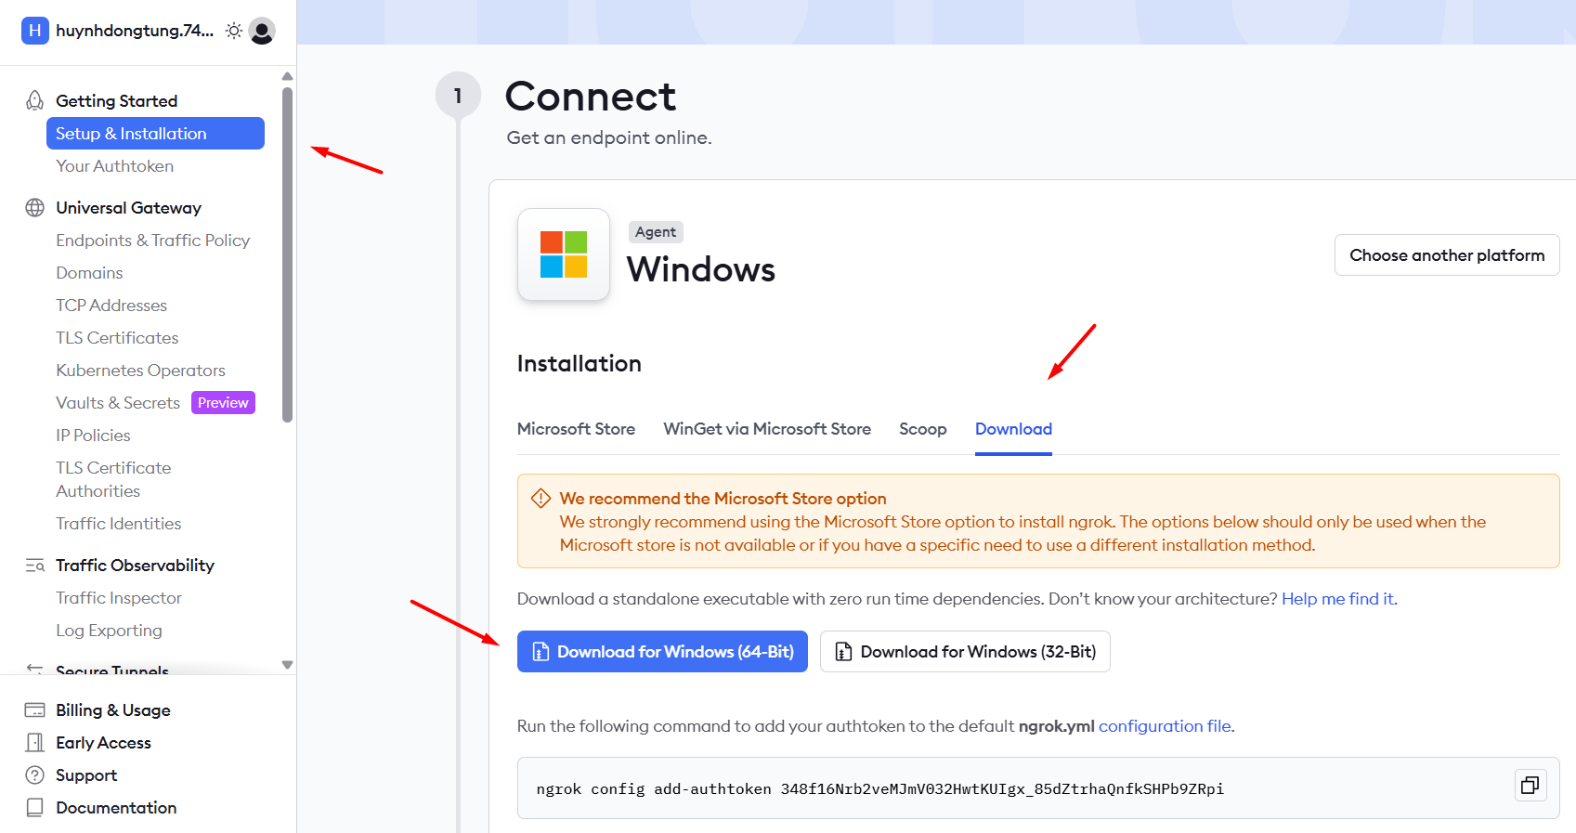Download for Windows (64-Bit)

click(662, 652)
